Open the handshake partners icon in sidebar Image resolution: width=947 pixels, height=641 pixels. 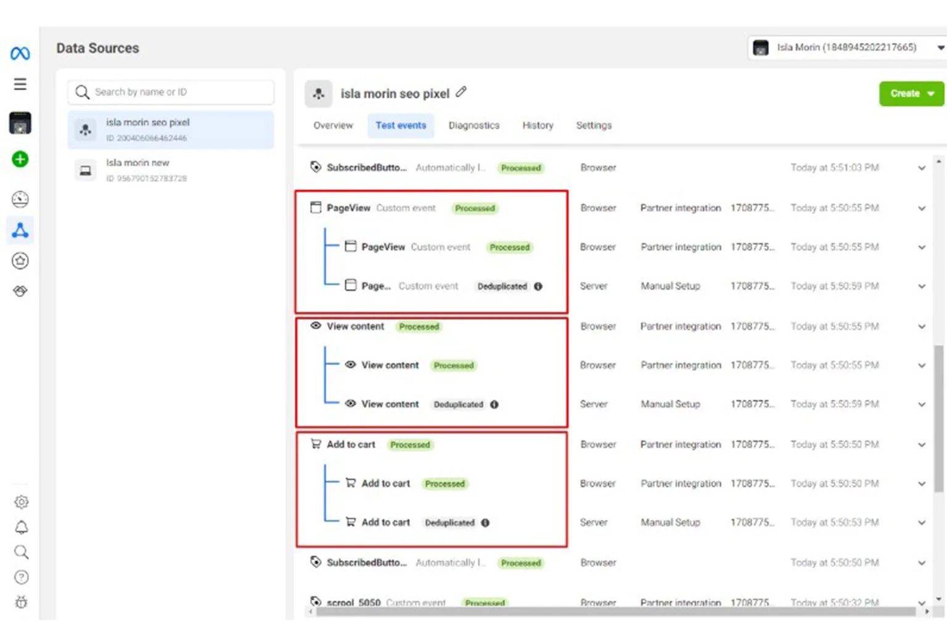click(20, 291)
